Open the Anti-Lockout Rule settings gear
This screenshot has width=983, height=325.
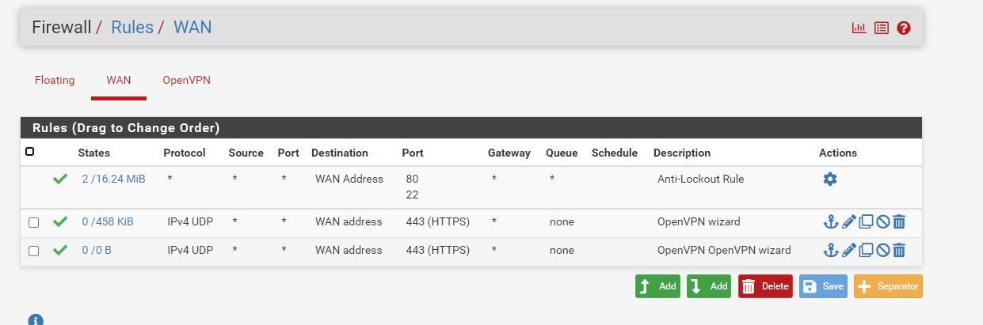(x=829, y=179)
